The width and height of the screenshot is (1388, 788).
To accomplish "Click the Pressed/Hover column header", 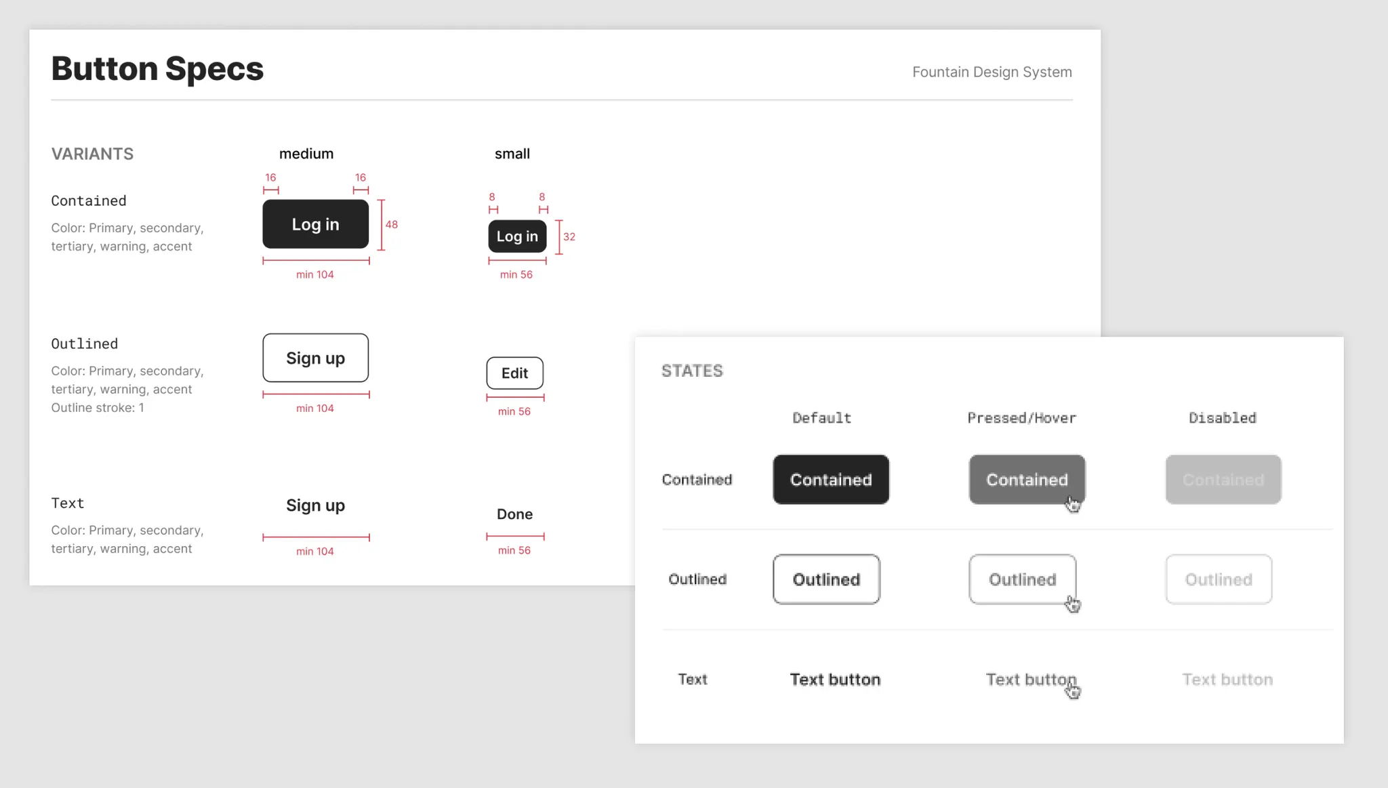I will [1021, 418].
